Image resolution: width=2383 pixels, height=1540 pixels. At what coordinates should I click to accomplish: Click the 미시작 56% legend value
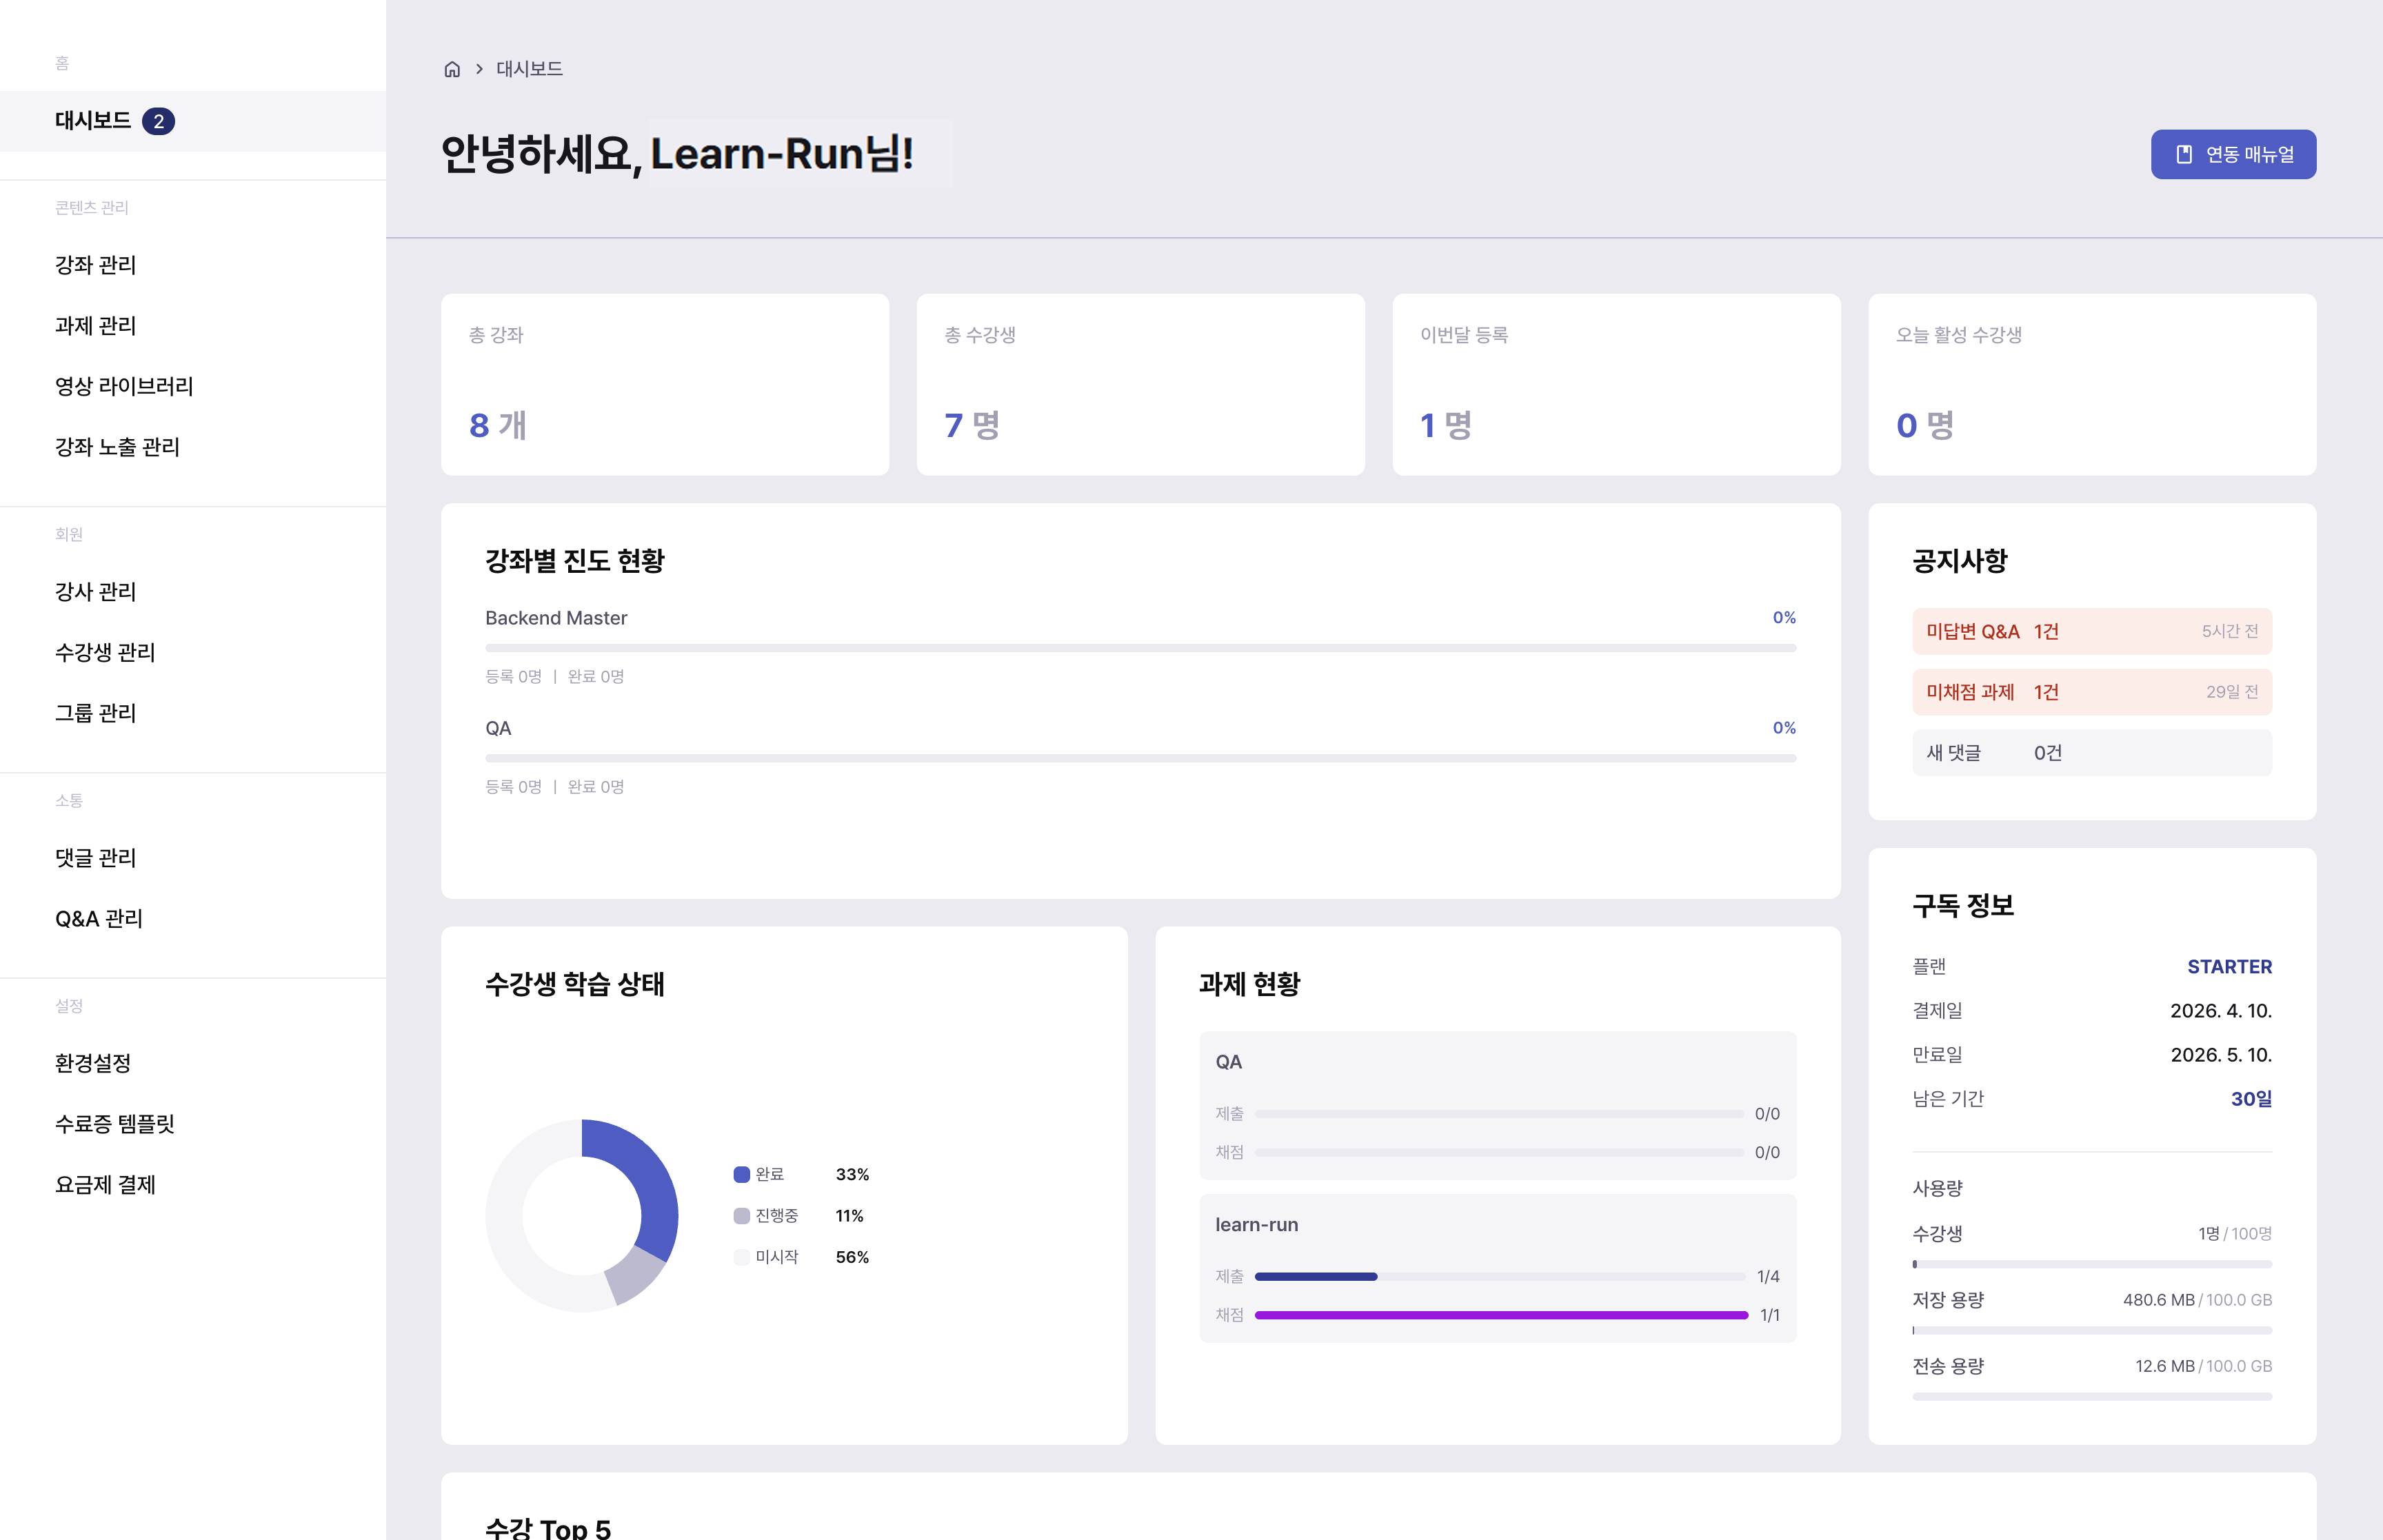852,1257
